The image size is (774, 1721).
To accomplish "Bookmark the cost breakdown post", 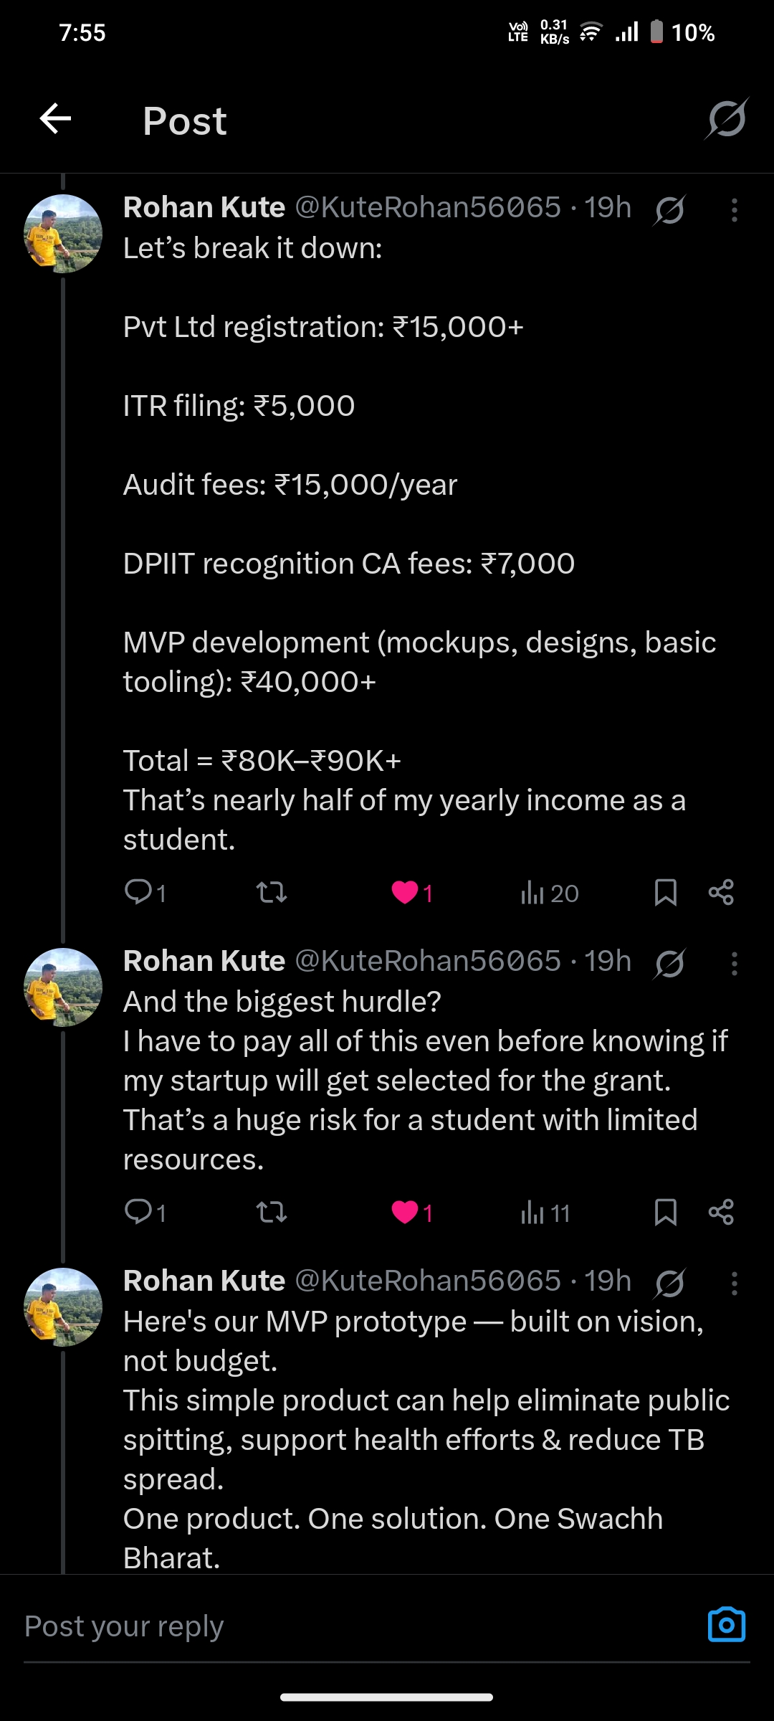I will 665,893.
